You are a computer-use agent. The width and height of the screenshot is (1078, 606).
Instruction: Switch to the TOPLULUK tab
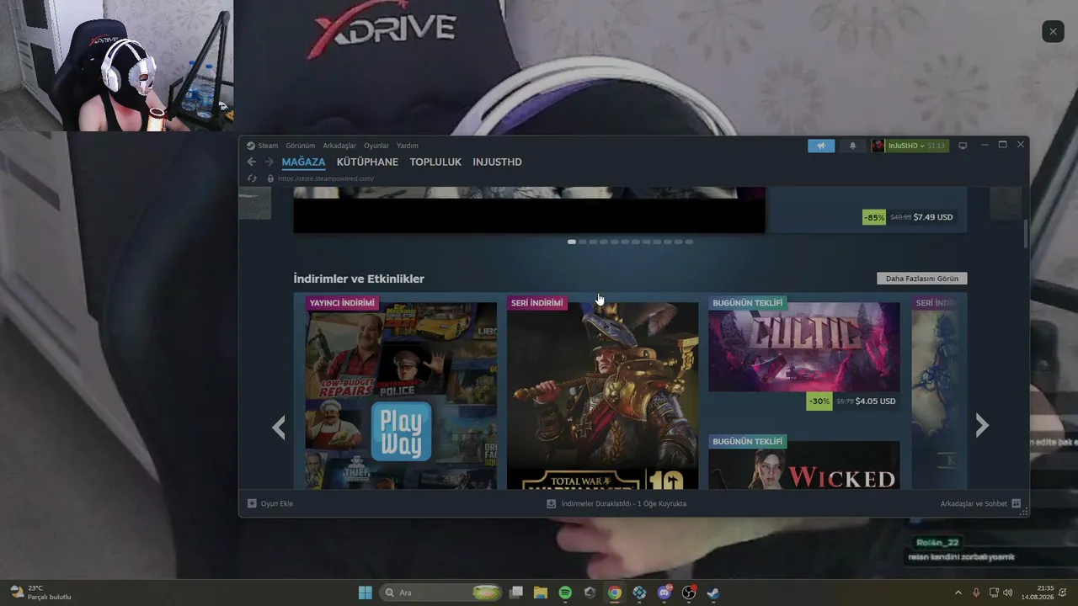(x=435, y=162)
